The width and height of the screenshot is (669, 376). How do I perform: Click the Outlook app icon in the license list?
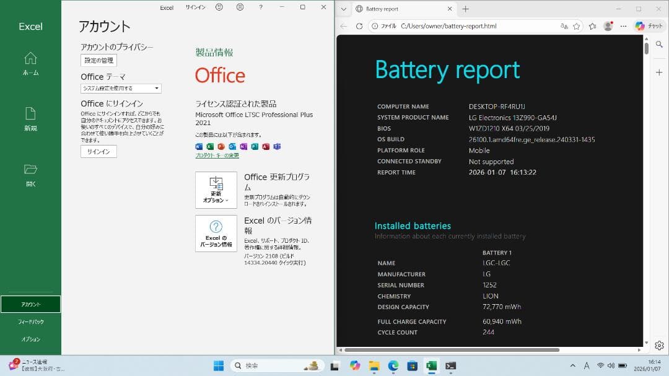point(233,147)
